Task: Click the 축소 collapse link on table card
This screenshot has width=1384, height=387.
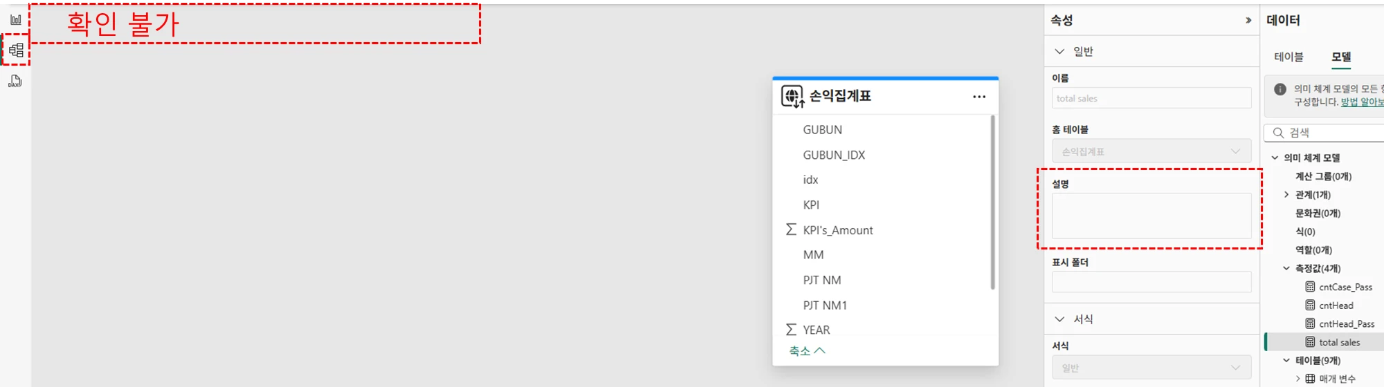Action: (807, 351)
